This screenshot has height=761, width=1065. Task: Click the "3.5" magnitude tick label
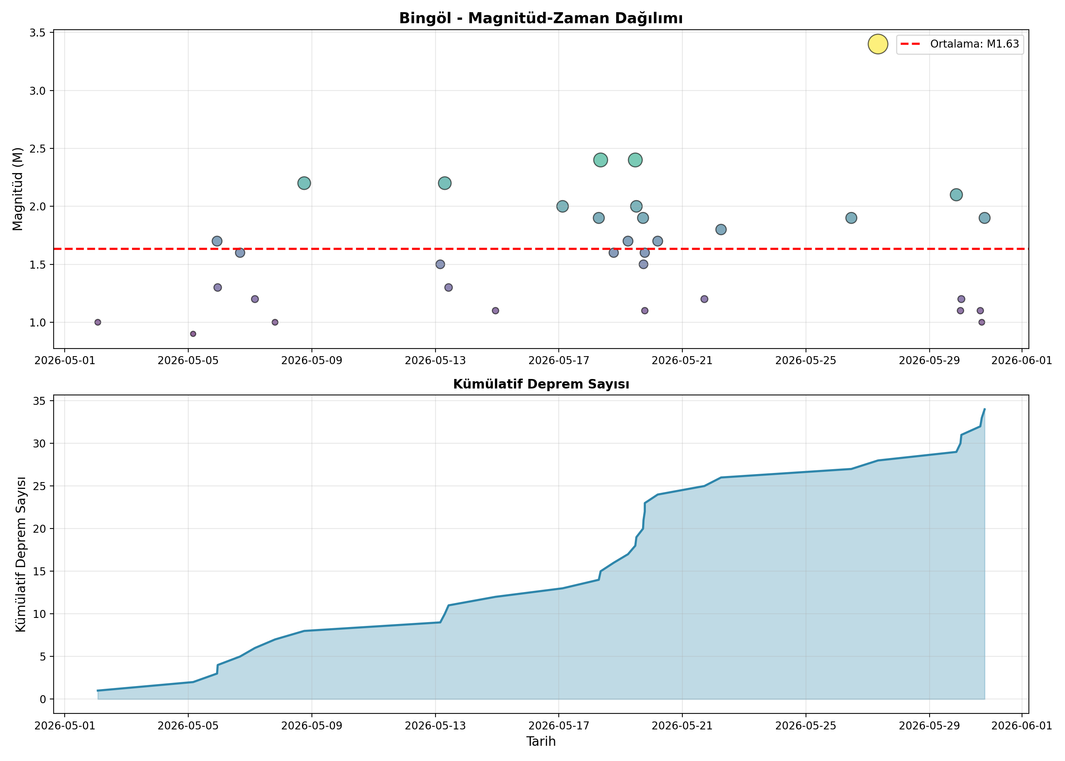click(38, 33)
